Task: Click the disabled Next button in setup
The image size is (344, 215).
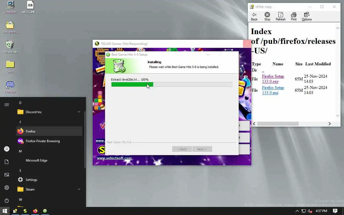Action: (202, 149)
